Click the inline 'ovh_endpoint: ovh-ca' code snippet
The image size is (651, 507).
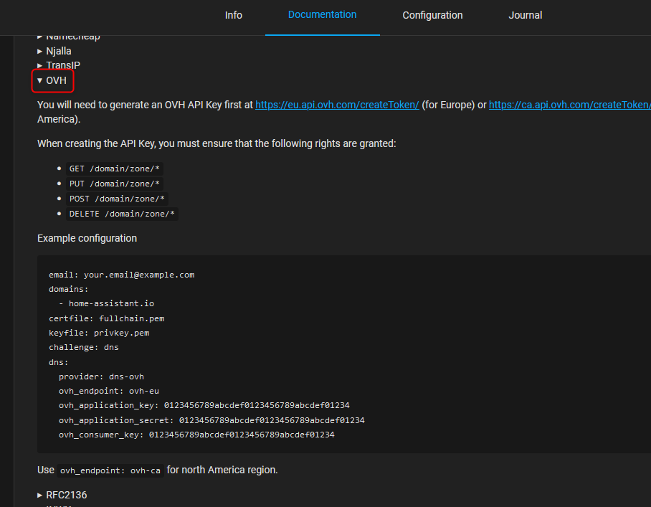(110, 470)
